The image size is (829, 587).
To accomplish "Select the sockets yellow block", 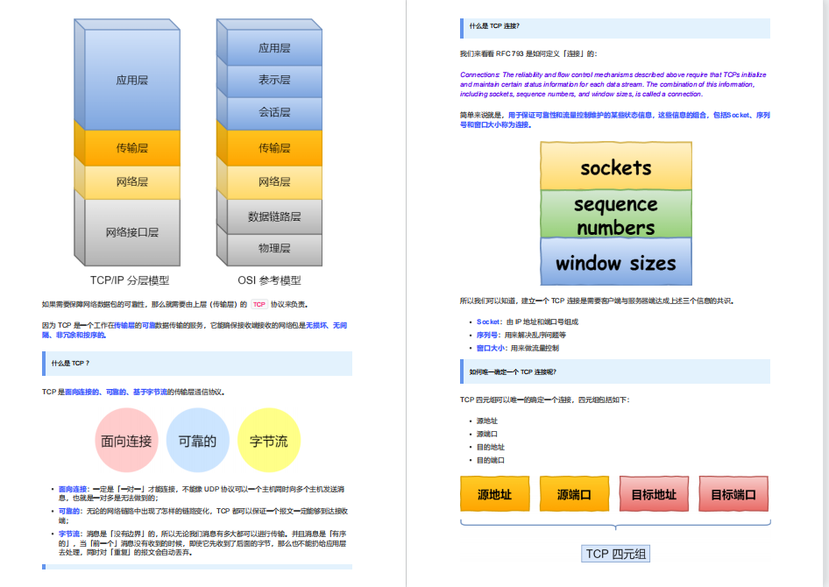I will click(x=616, y=166).
